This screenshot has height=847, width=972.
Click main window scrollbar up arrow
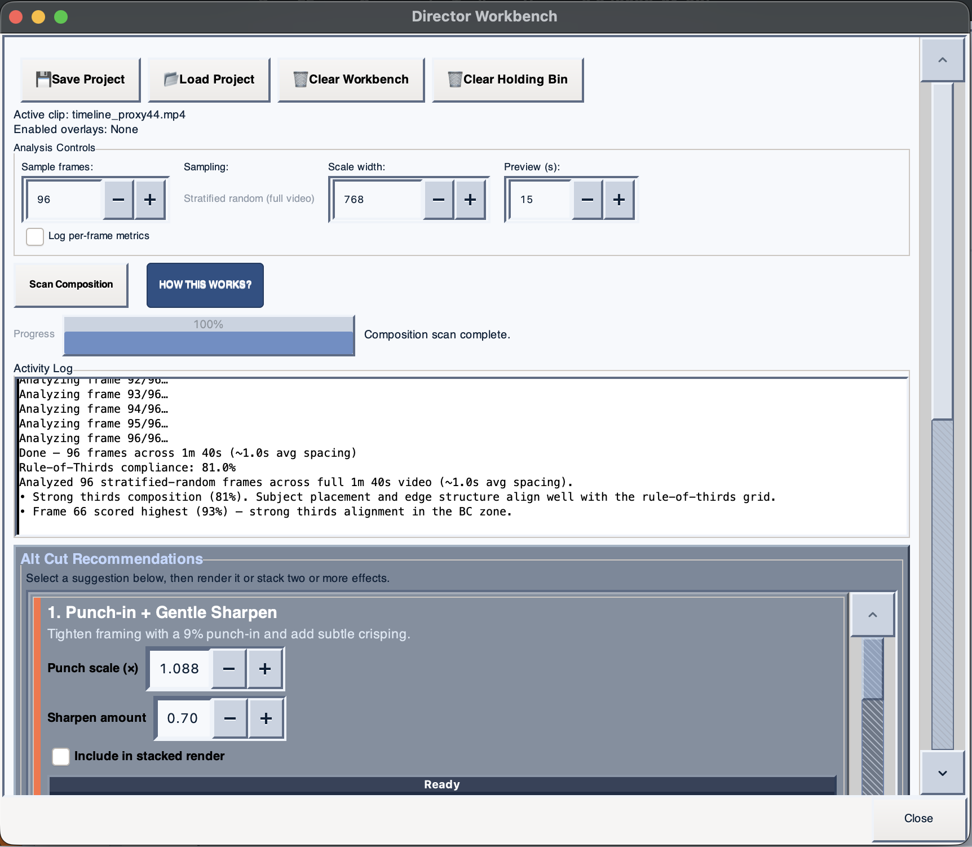942,60
